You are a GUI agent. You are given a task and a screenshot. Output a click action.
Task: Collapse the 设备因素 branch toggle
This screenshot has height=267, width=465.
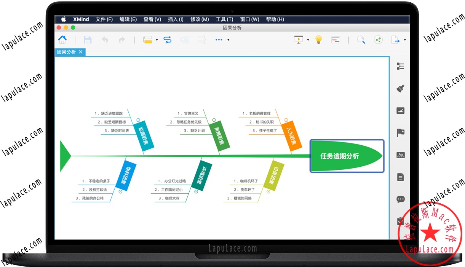(268, 191)
